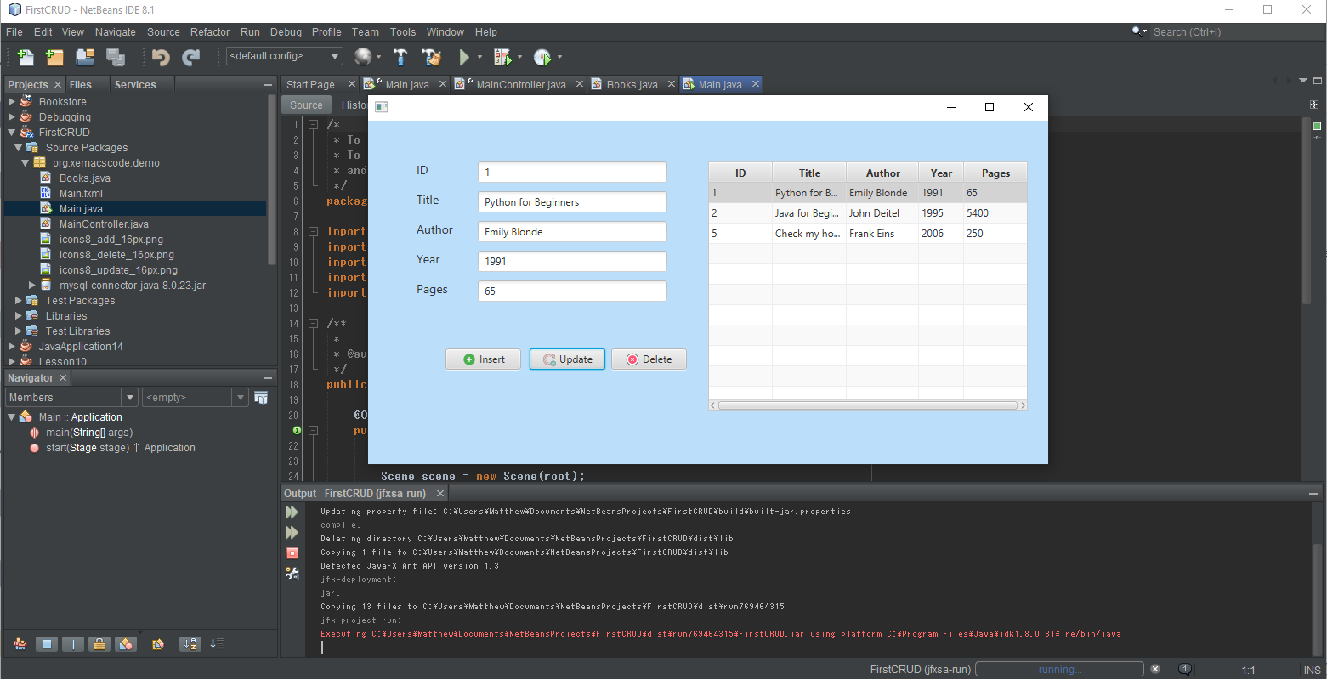The image size is (1327, 679).
Task: Click the search magnifier icon
Action: [1138, 31]
